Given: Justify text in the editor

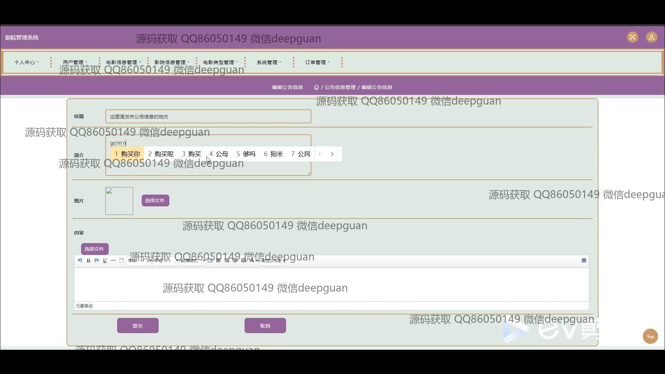Looking at the screenshot, I should (243, 260).
